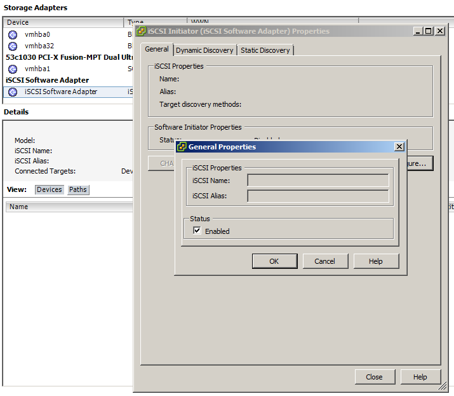454x396 pixels.
Task: Open the Static Discovery tab
Action: click(265, 50)
